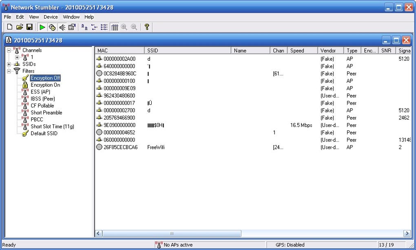Sort by the SNR column header
The height and width of the screenshot is (250, 416).
coord(386,51)
